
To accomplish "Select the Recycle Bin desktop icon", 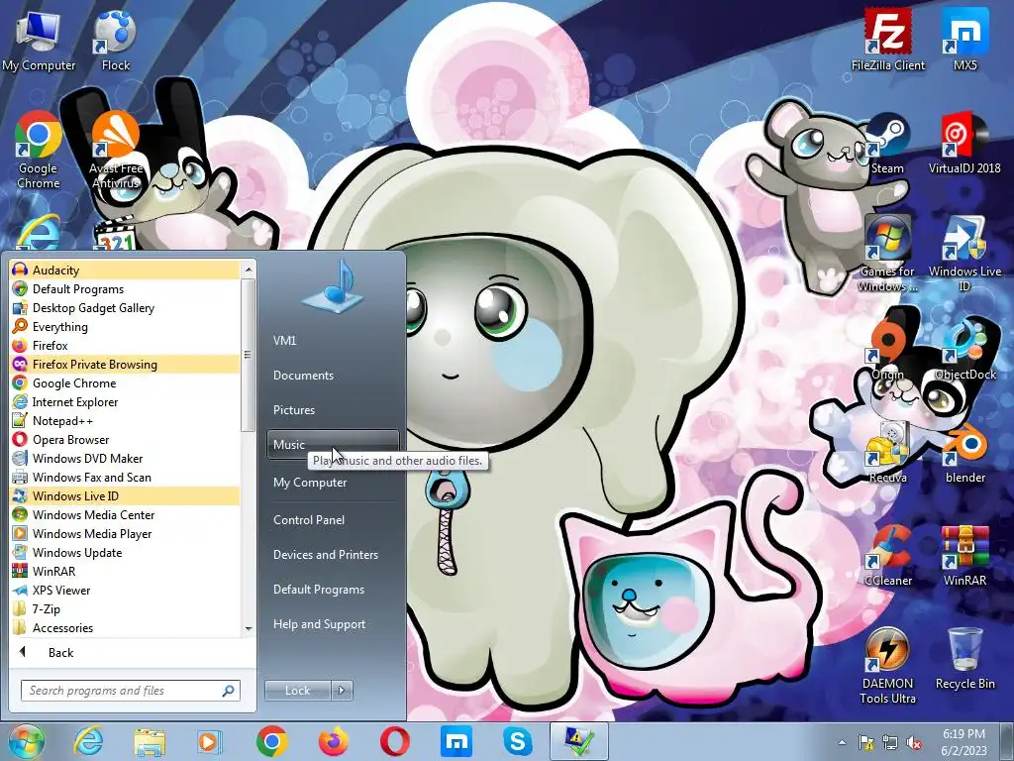I will tap(964, 659).
